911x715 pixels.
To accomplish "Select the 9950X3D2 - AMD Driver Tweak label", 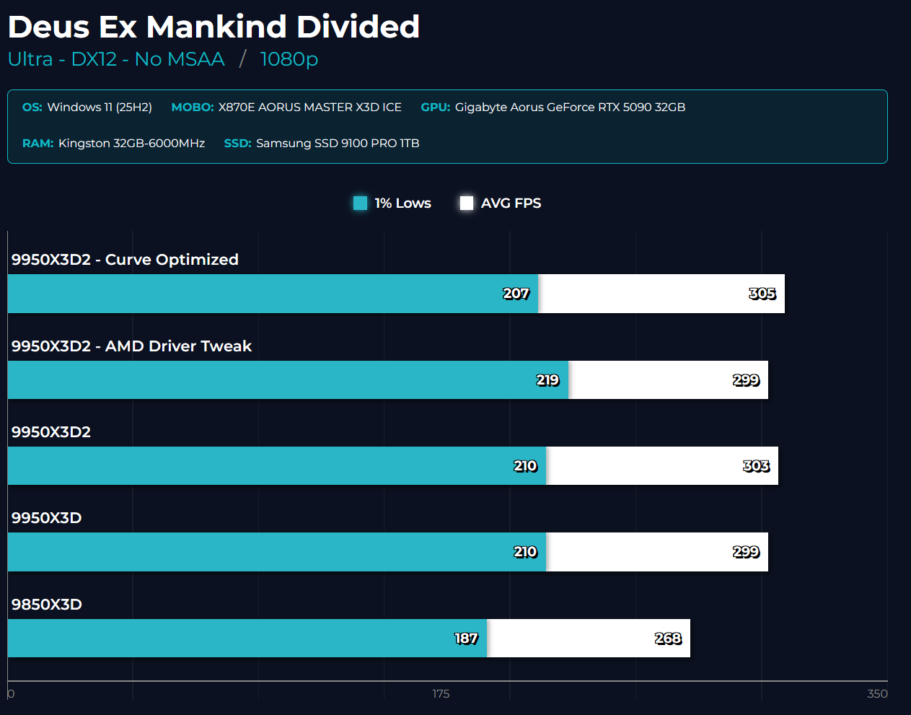I will pyautogui.click(x=131, y=346).
